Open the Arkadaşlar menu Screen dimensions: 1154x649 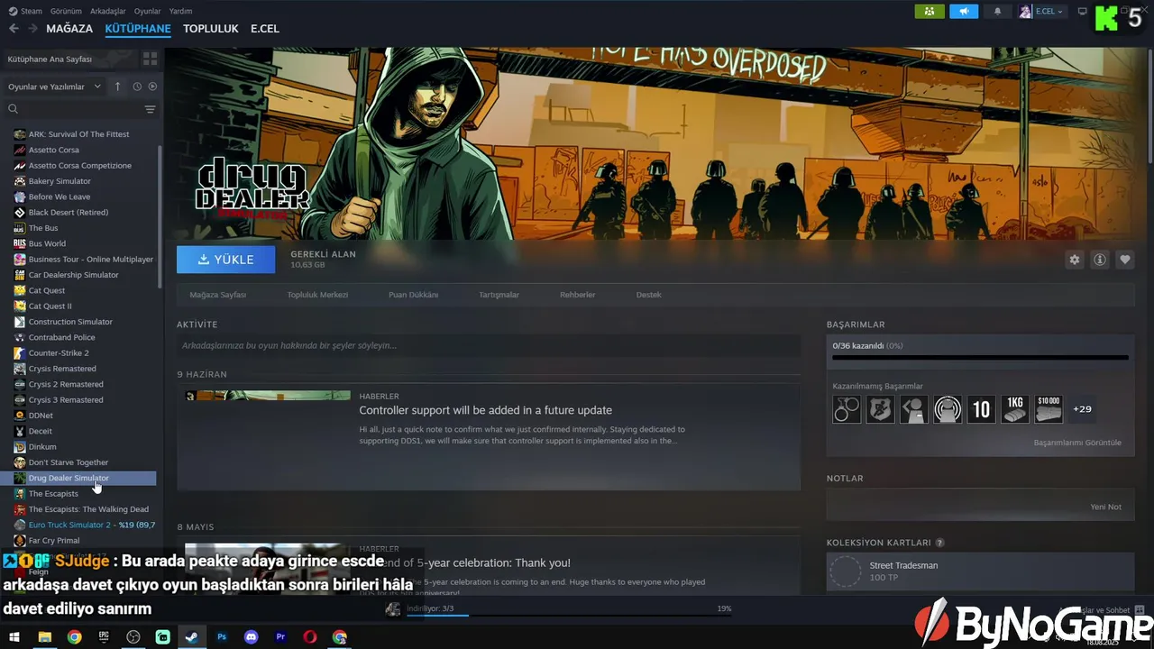coord(108,11)
